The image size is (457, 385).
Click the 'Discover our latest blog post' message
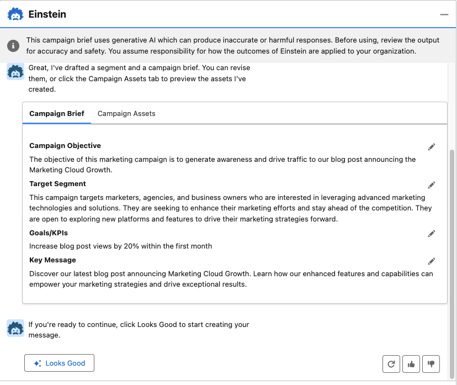231,279
